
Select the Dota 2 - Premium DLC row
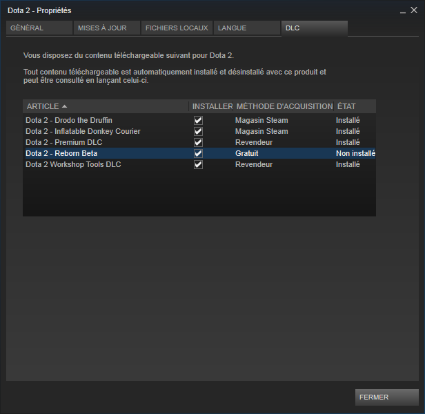click(x=199, y=142)
